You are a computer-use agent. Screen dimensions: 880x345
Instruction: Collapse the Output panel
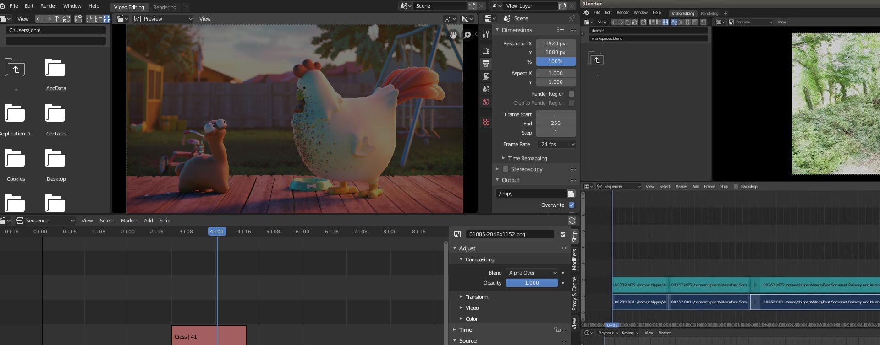click(497, 180)
